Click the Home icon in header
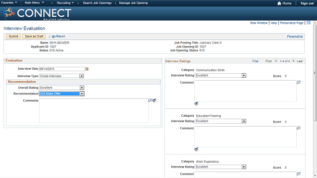 [279, 3]
